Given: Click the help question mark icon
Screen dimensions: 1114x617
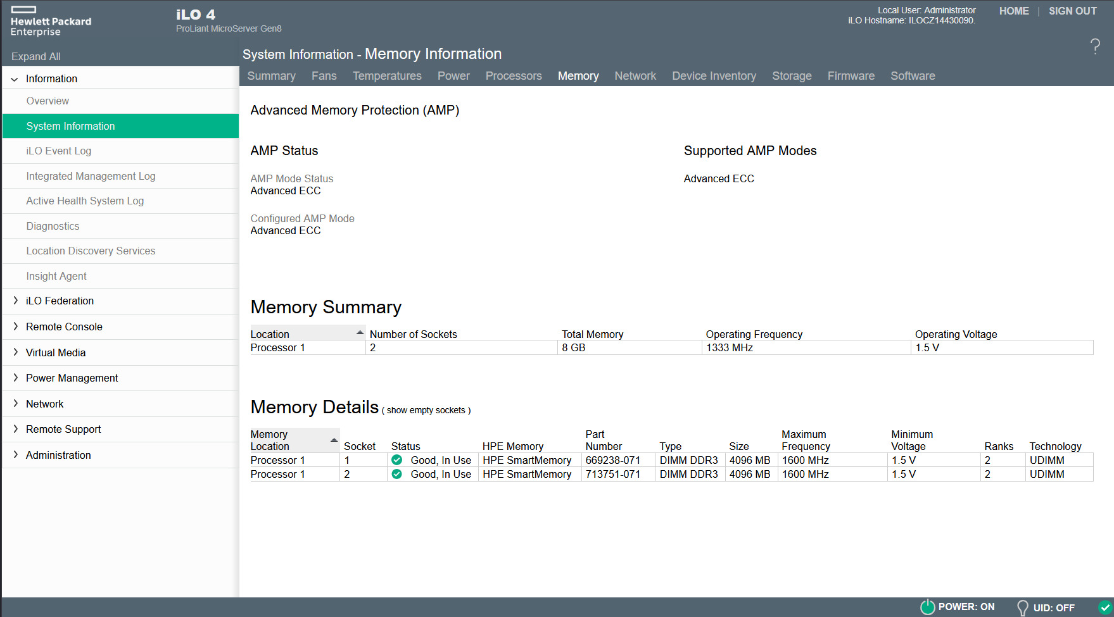Looking at the screenshot, I should [x=1095, y=46].
